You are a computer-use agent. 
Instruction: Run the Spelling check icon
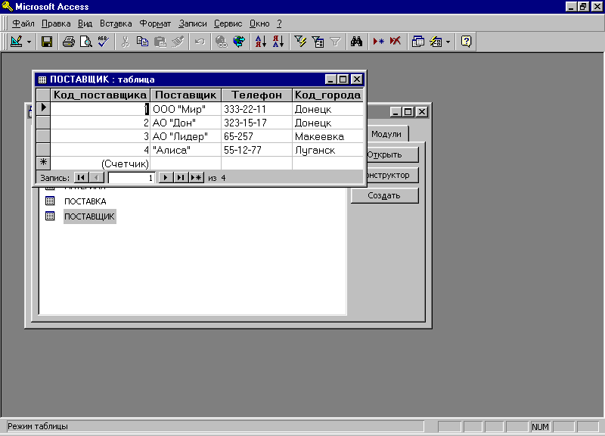(103, 42)
